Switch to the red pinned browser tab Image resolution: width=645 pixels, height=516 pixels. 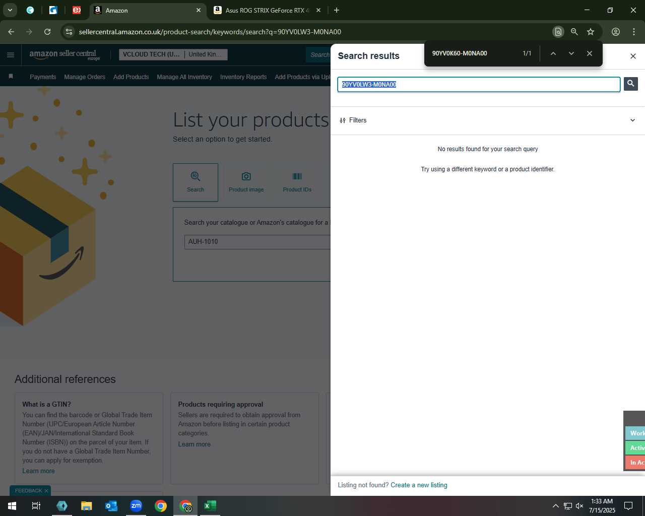(x=77, y=10)
